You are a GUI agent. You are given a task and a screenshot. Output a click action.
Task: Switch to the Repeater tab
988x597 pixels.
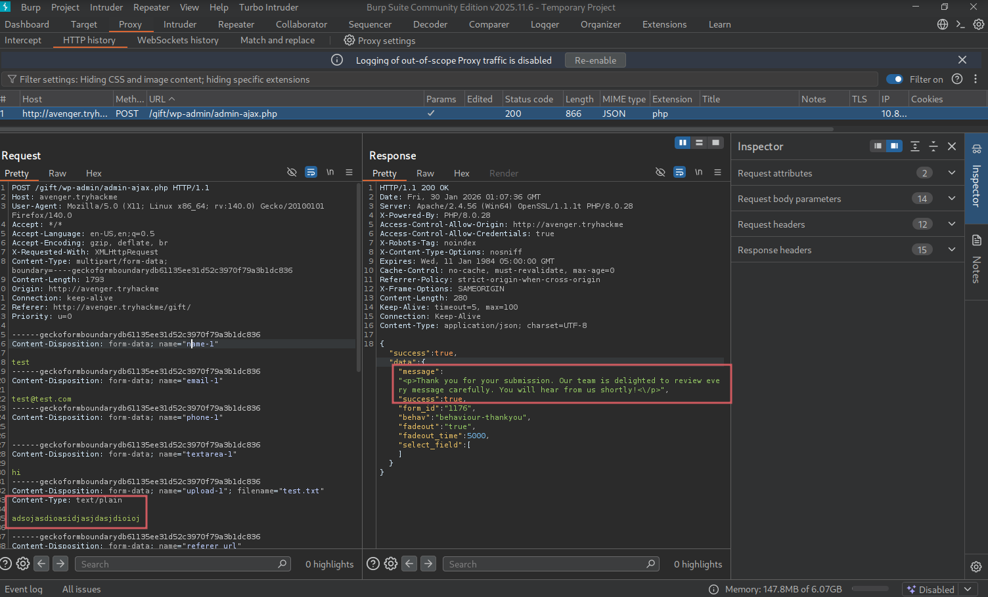236,24
